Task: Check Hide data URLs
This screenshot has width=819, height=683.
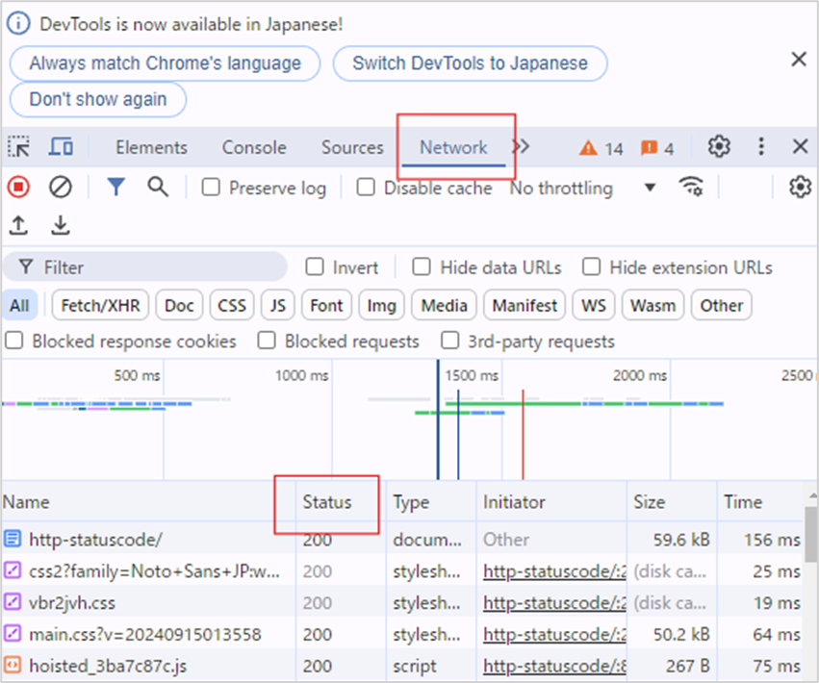Action: (x=421, y=266)
